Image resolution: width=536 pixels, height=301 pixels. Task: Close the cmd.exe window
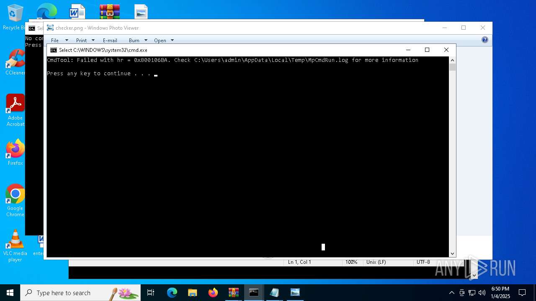pyautogui.click(x=446, y=50)
